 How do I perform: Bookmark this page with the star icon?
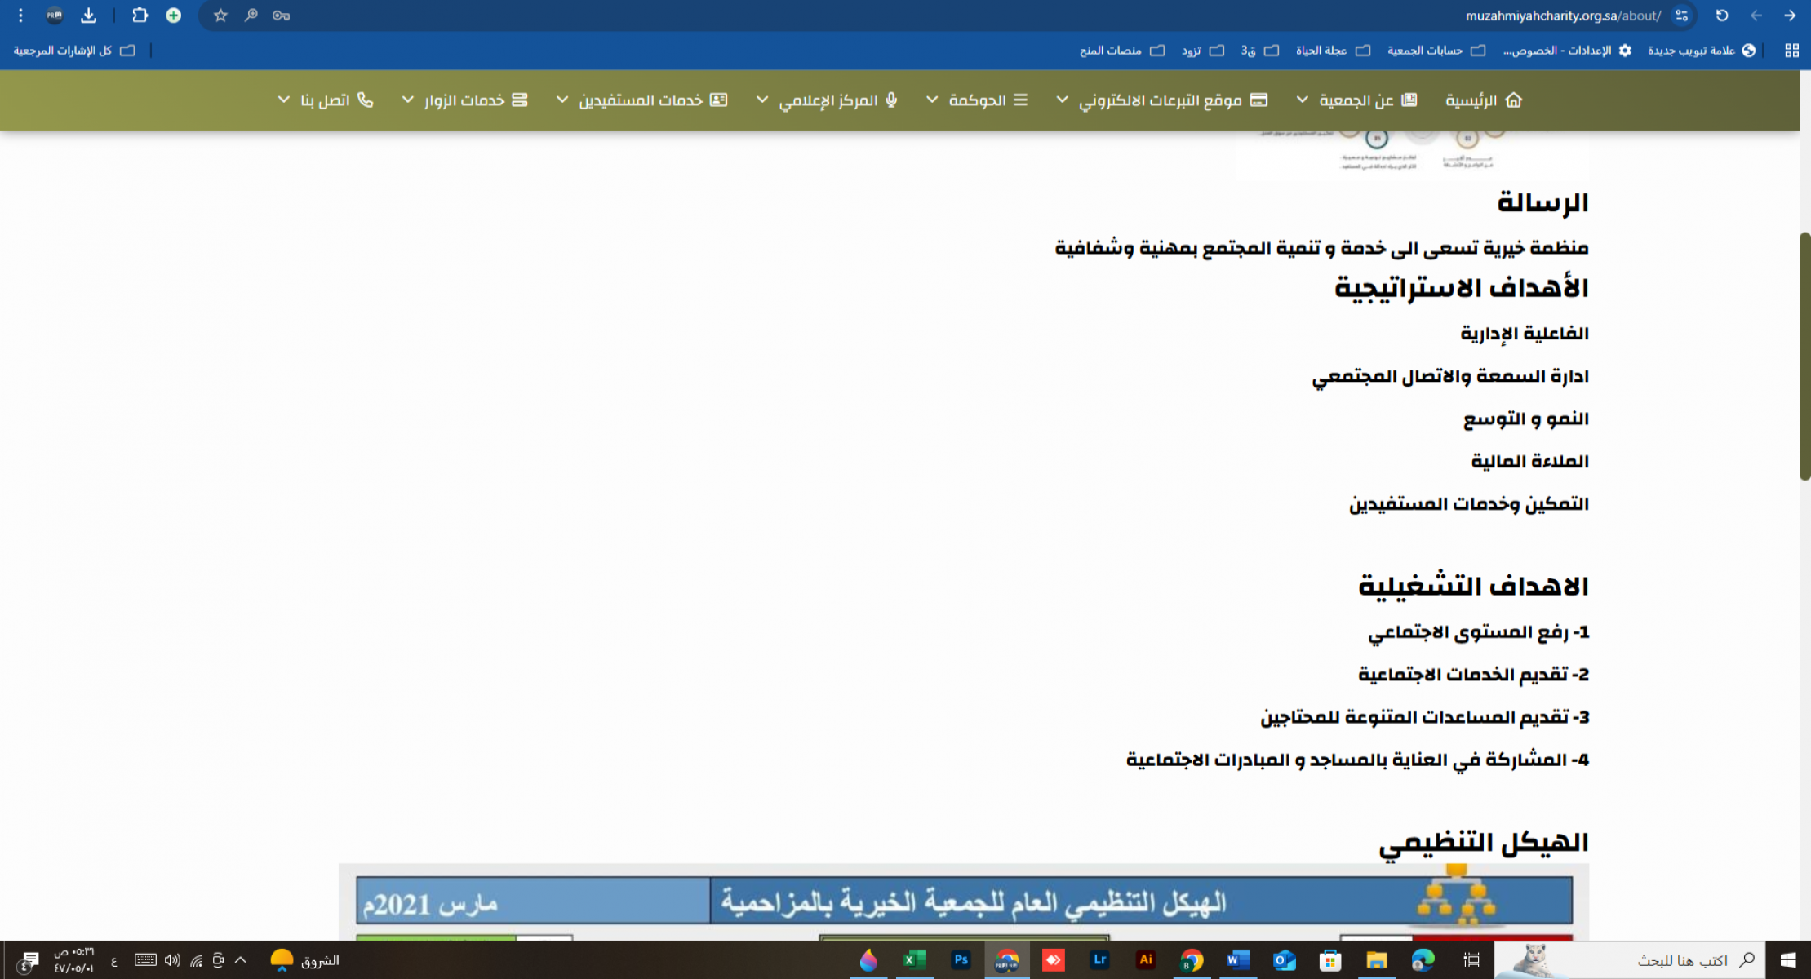[x=220, y=16]
